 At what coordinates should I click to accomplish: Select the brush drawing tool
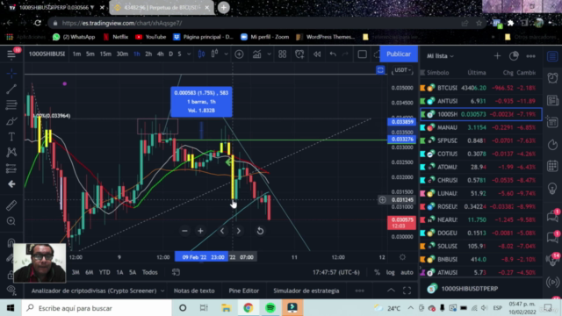(11, 121)
